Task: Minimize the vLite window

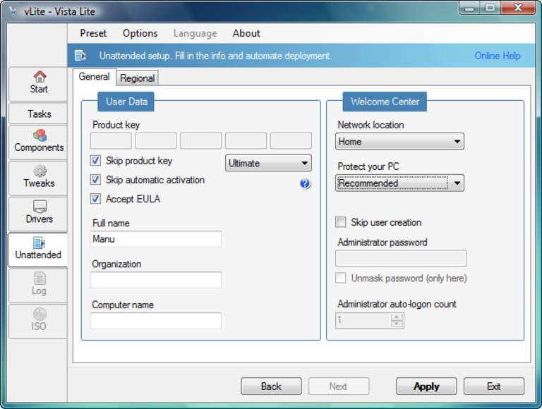Action: click(x=470, y=8)
